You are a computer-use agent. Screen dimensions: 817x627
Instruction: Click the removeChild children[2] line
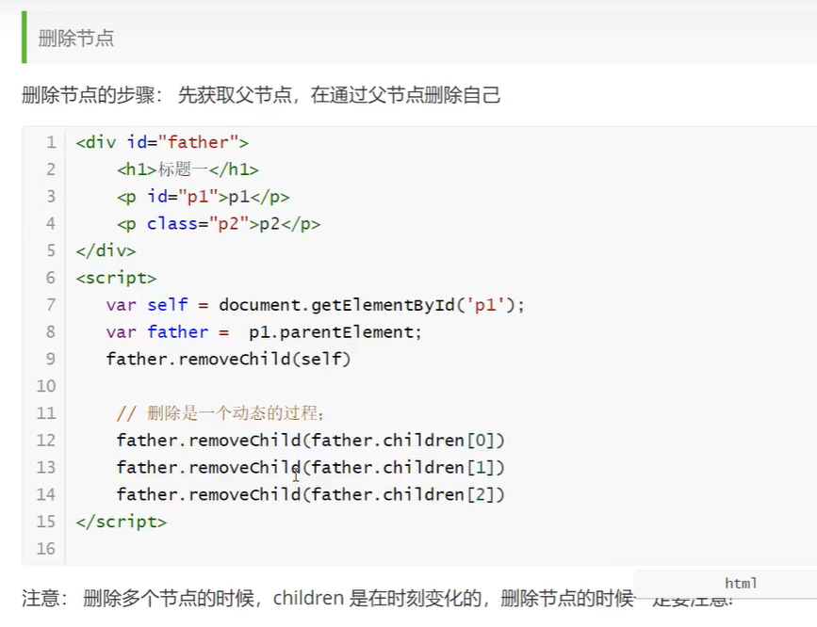(x=311, y=494)
